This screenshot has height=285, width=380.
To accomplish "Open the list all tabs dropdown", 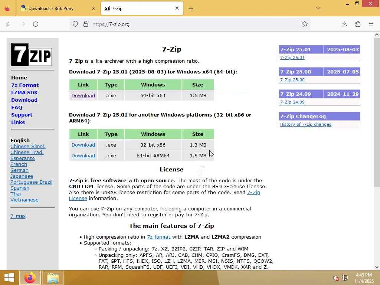I will pos(318,8).
